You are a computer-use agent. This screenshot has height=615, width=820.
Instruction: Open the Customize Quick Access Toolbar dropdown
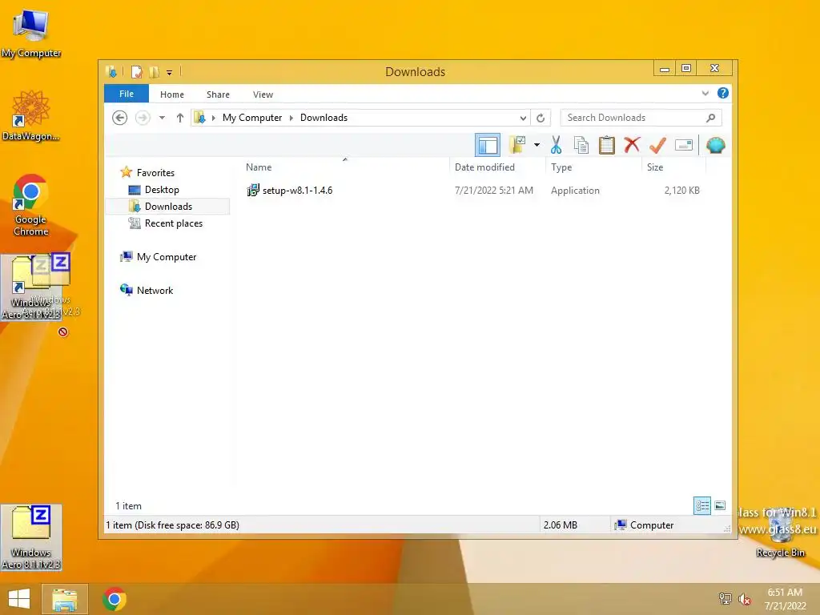click(170, 73)
